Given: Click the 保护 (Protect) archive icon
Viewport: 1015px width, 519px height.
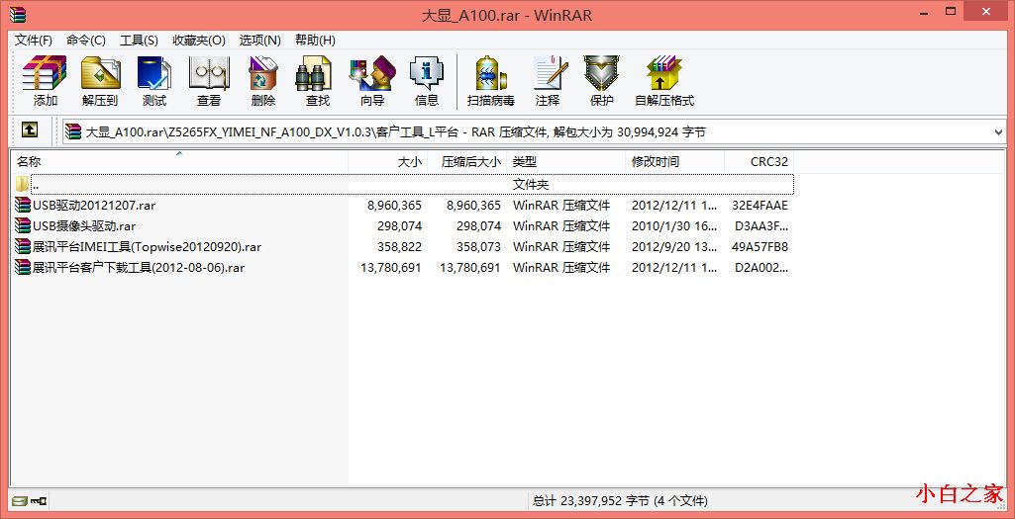Looking at the screenshot, I should [601, 81].
